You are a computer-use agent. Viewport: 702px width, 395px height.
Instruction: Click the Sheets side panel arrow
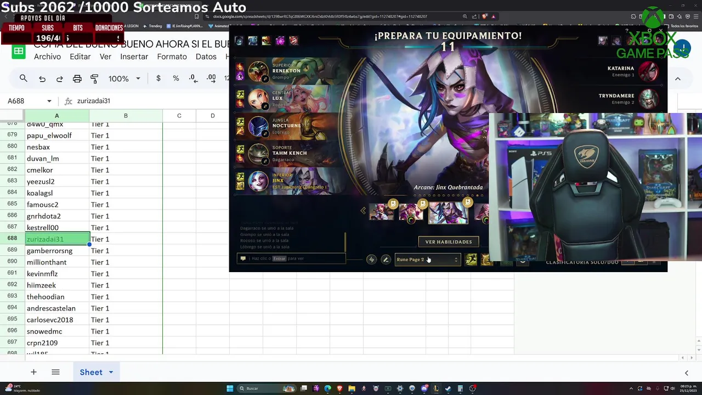(x=687, y=373)
